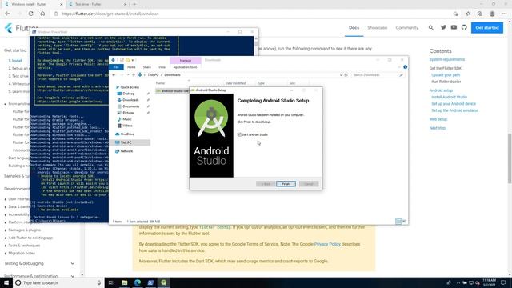Switch to the Test drive - Flutter tab

point(97,4)
